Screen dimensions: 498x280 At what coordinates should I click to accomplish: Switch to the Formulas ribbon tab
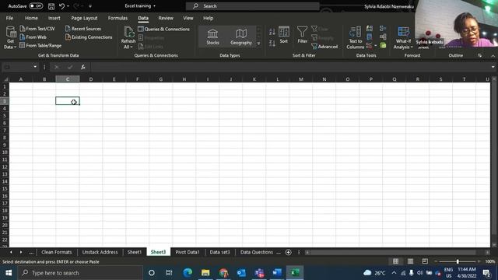[x=117, y=18]
